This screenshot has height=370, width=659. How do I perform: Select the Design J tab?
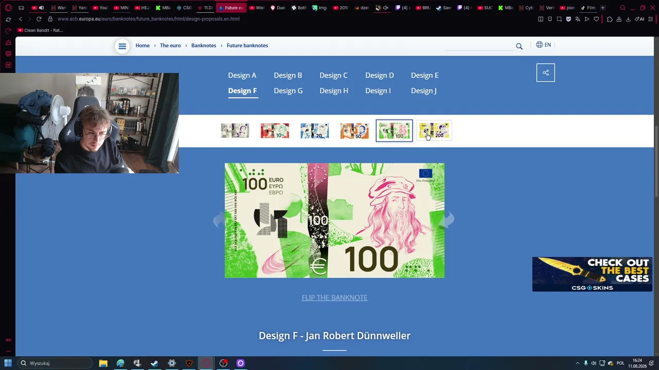pyautogui.click(x=424, y=90)
